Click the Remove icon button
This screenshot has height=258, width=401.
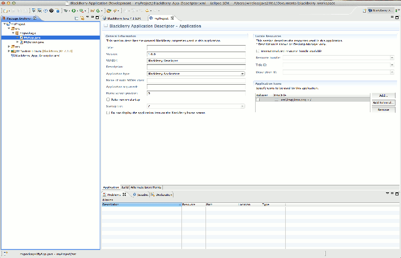tap(383, 110)
